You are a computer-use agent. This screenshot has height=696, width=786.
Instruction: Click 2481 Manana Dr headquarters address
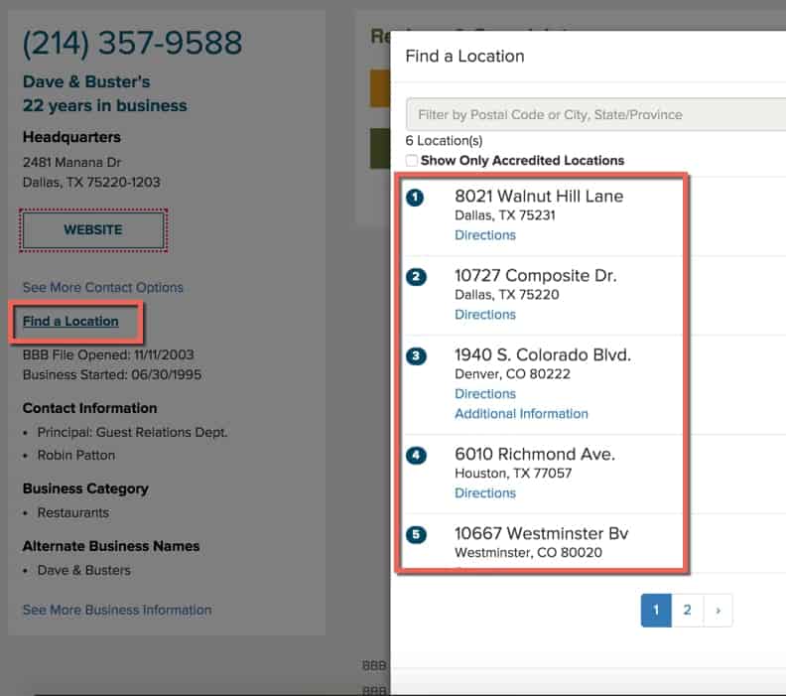coord(71,163)
